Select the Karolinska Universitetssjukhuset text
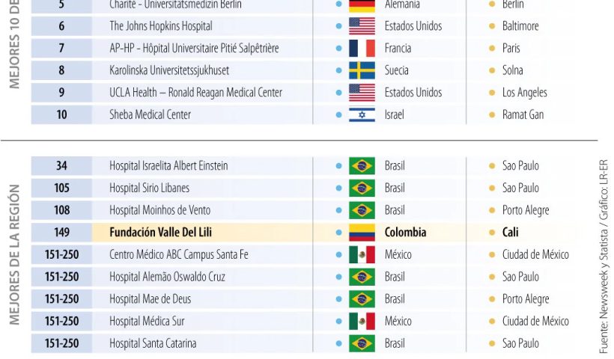Screen dimensions: 614x359 click(169, 70)
